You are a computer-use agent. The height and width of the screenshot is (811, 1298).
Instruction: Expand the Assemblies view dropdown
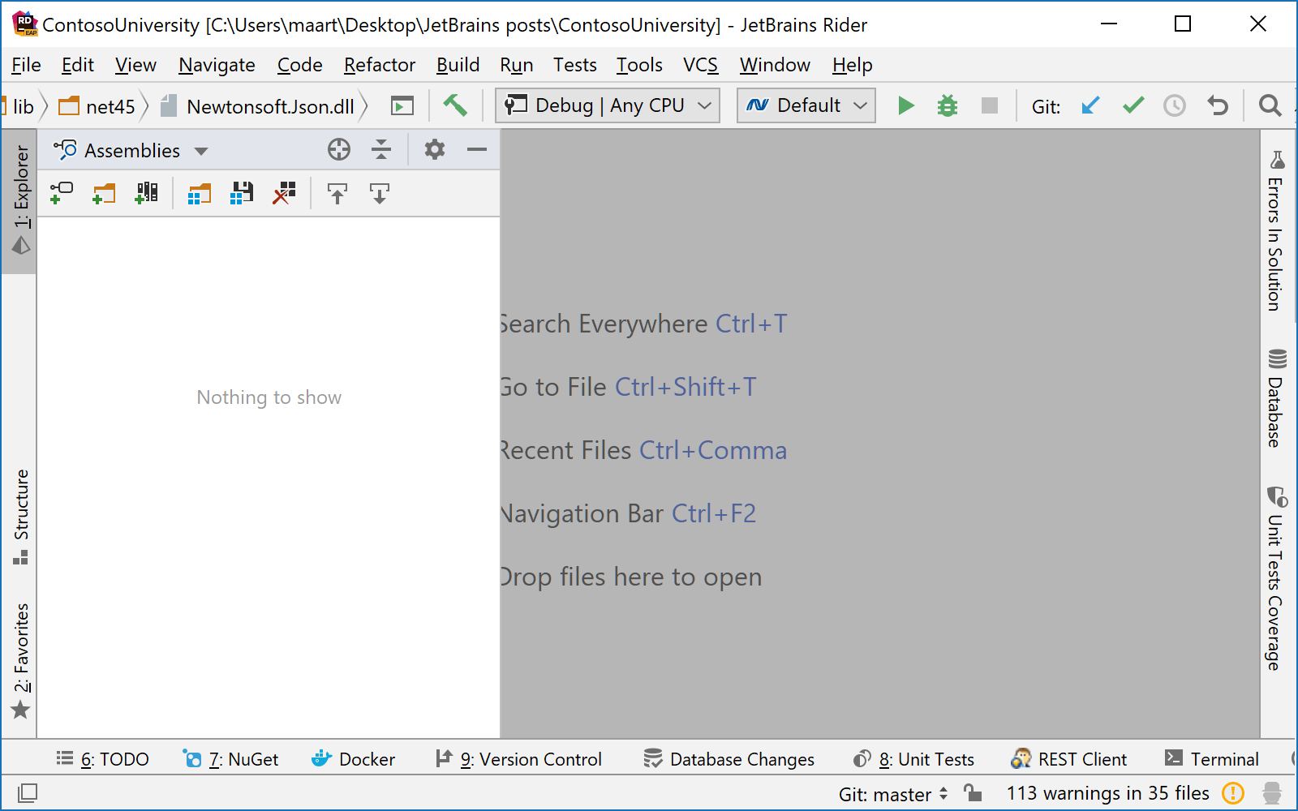coord(201,151)
